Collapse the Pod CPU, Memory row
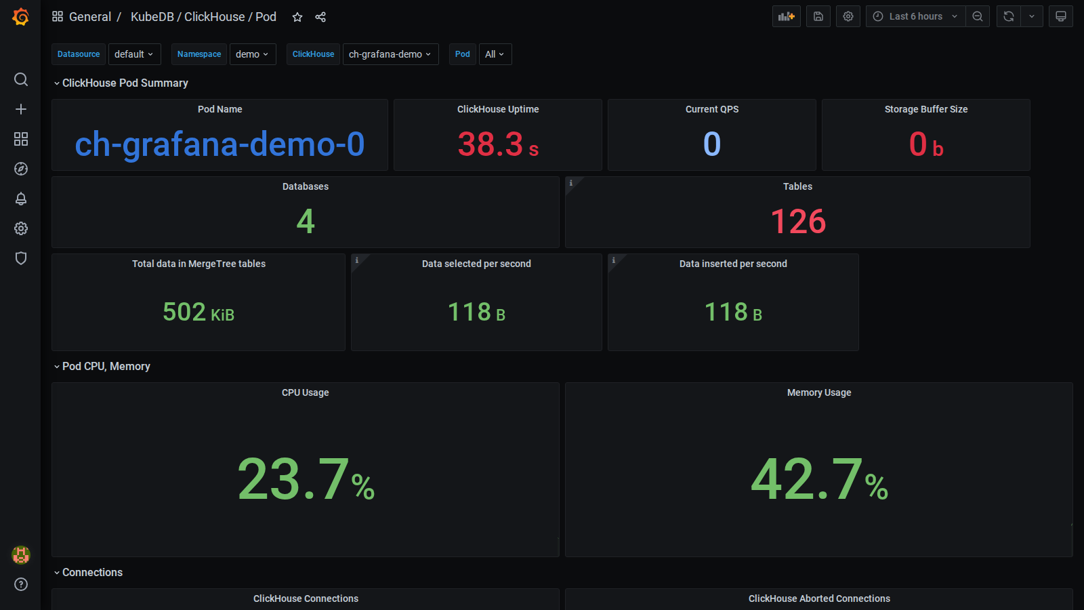 102,366
